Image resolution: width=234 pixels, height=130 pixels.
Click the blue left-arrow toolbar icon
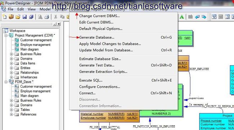(x=197, y=17)
